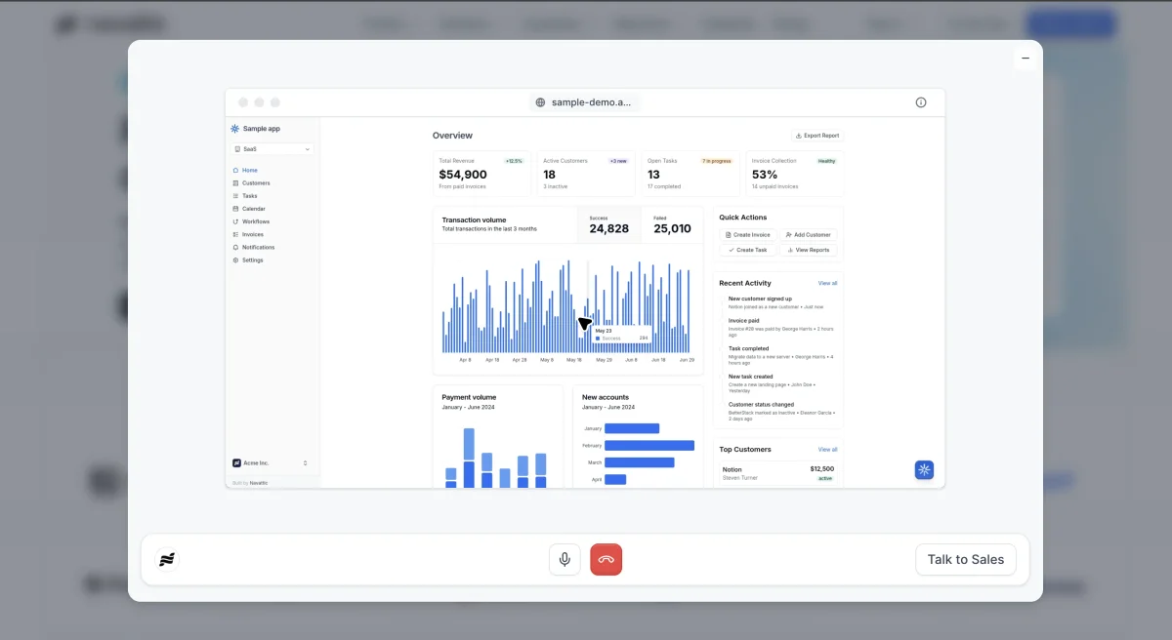
Task: Click the 7 in progress badge
Action: [717, 161]
